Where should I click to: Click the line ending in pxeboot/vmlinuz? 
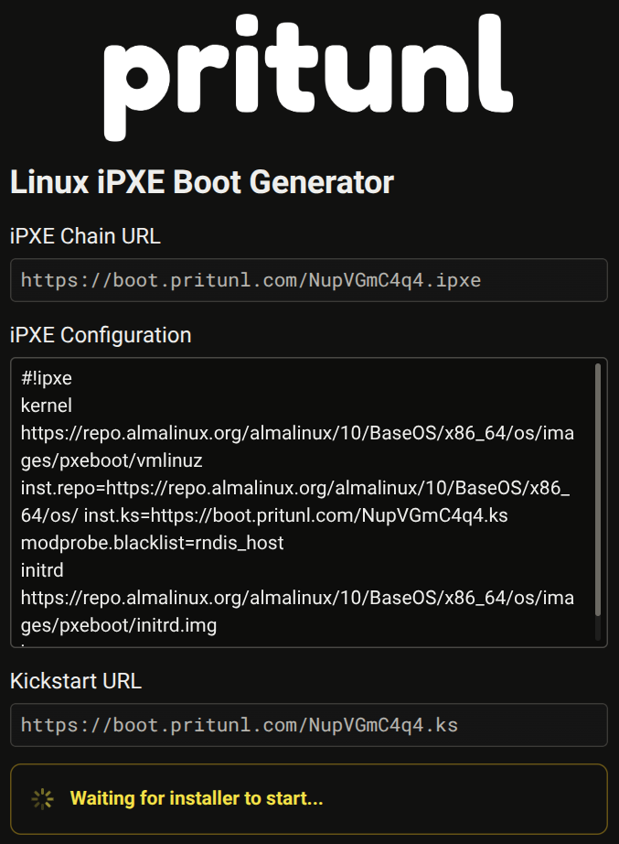coord(112,460)
